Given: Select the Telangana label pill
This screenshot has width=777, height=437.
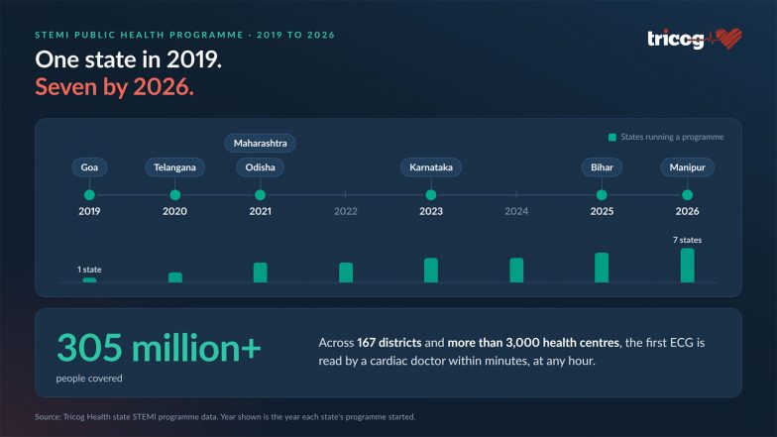Looking at the screenshot, I should pos(174,167).
